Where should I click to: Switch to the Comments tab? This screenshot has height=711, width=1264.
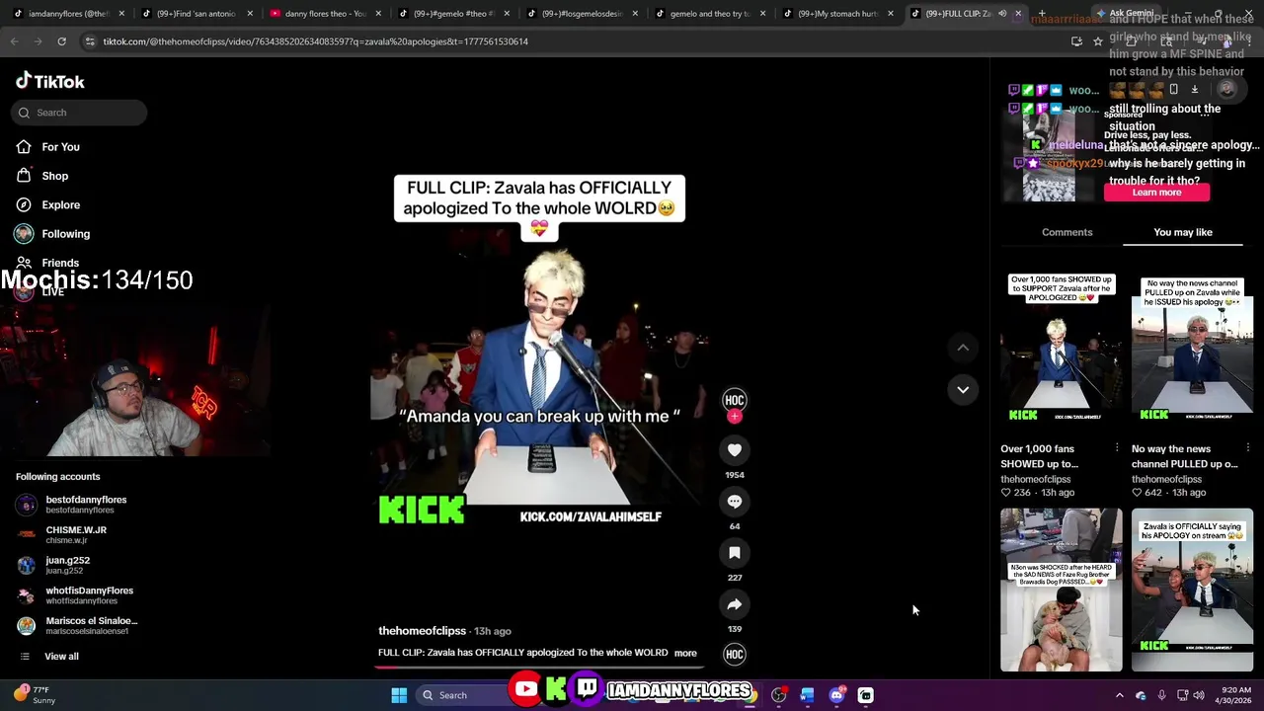tap(1066, 232)
